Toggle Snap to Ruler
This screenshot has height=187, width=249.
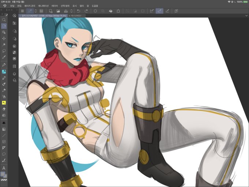pos(152,11)
